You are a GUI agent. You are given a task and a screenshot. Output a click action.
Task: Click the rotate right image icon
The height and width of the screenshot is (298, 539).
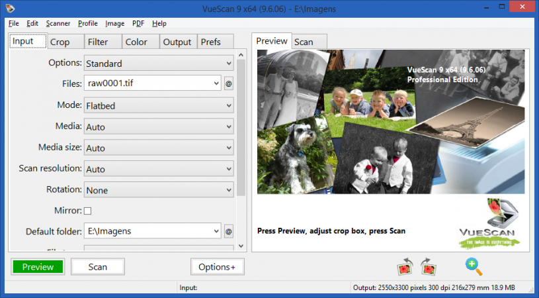(x=429, y=267)
